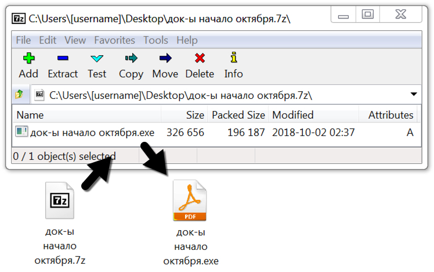Open the View menu
Viewport: 434px width, 272px height.
point(75,40)
